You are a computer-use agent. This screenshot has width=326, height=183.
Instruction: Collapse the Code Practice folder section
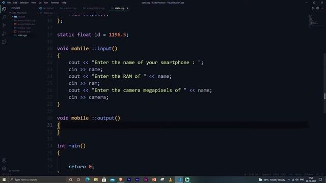coord(18,13)
